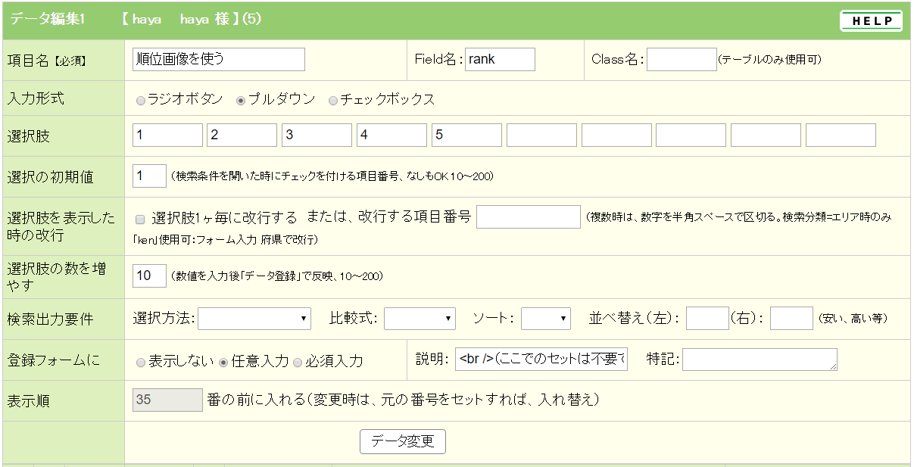Viewport: 914px width, 467px height.
Task: Click the 特記 text area
Action: [x=760, y=360]
